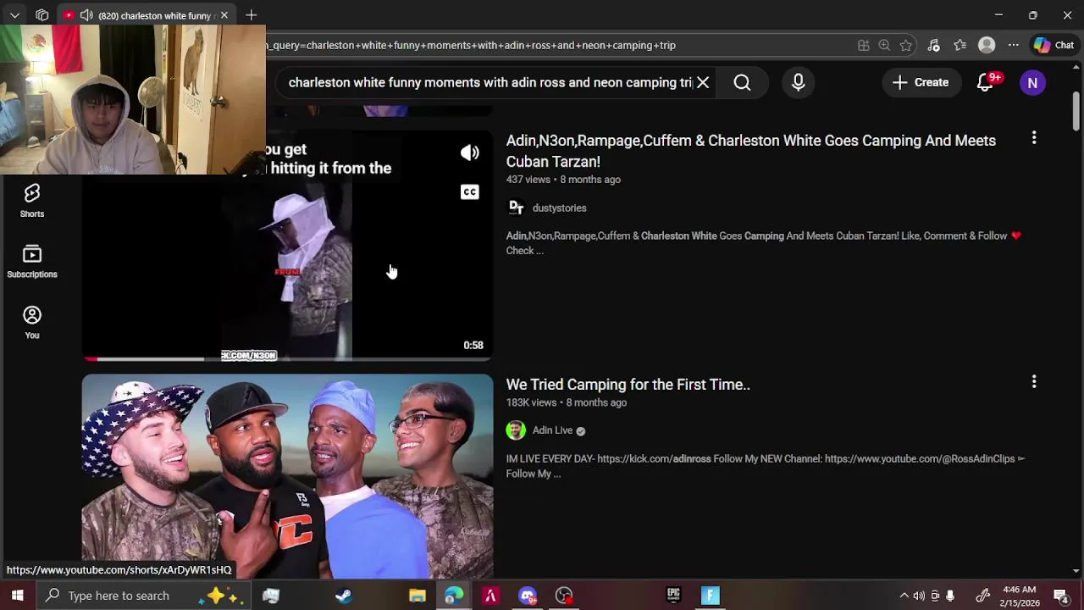1084x610 pixels.
Task: Mute audio on the YouTube browser tab
Action: pyautogui.click(x=86, y=15)
